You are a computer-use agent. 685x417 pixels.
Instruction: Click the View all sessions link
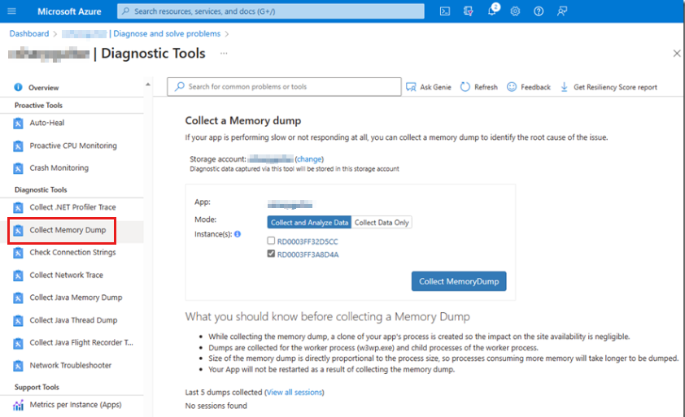[x=294, y=393]
